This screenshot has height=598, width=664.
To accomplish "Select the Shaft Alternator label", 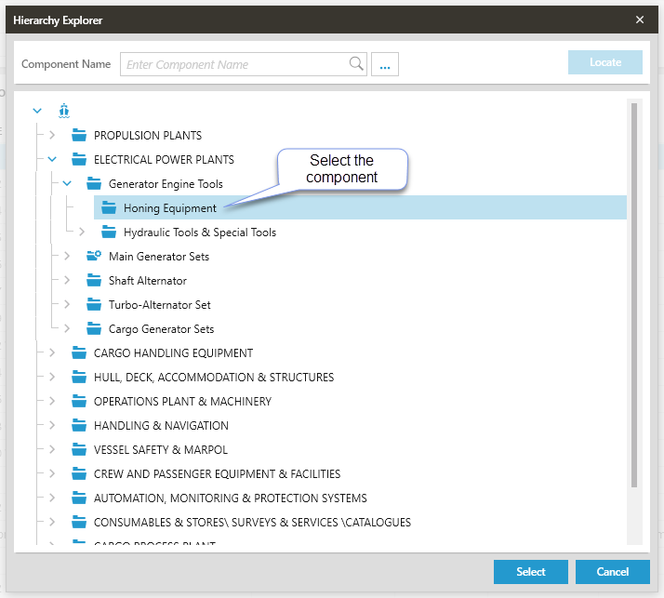I will coord(147,280).
